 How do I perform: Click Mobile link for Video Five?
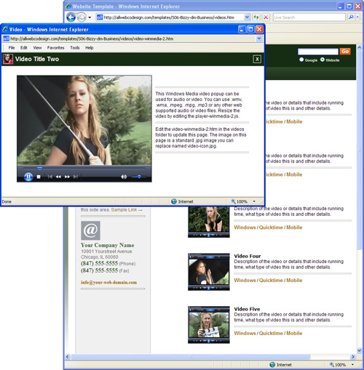tap(294, 333)
